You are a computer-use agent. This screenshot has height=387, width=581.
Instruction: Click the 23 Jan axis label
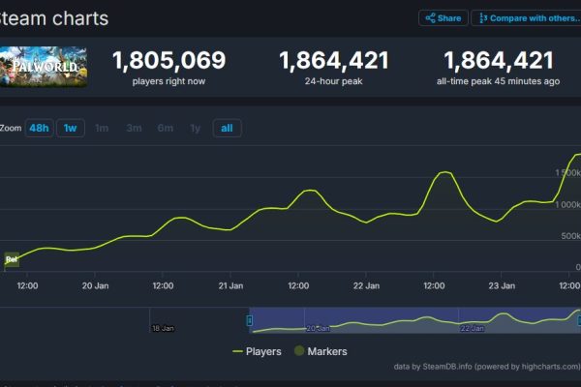pos(502,286)
